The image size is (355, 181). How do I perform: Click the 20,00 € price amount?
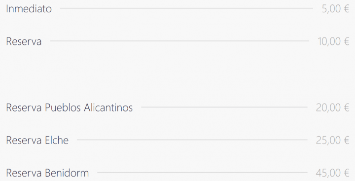point(333,108)
